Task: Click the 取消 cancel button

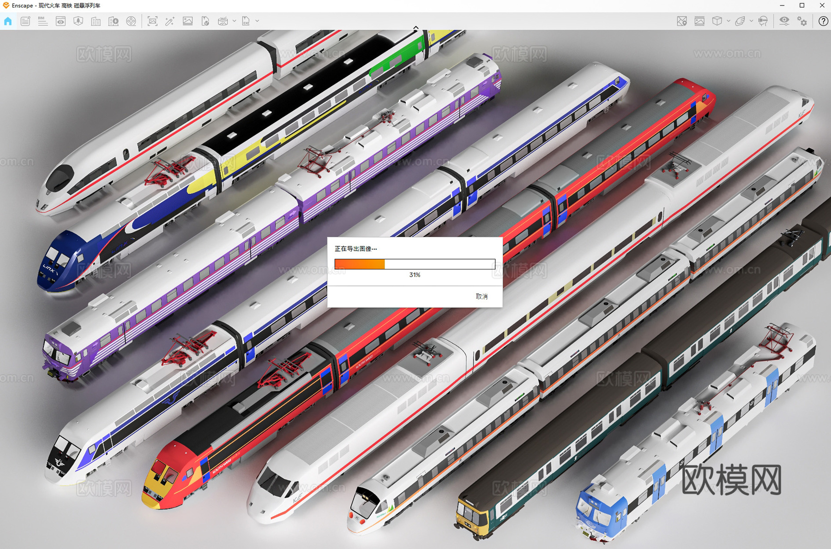Action: (482, 296)
